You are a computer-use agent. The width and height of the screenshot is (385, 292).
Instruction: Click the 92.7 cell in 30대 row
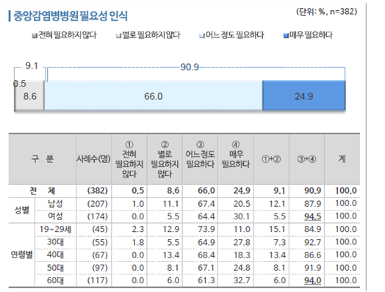(x=312, y=242)
